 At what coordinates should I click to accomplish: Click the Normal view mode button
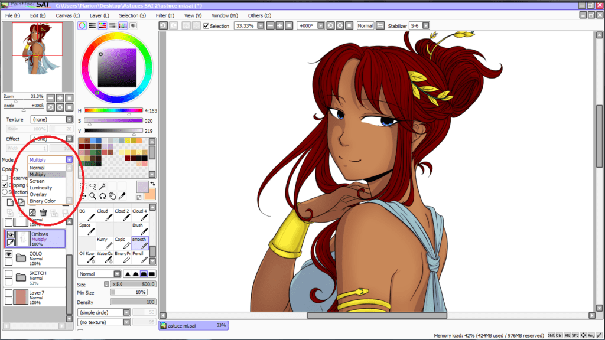tap(365, 26)
